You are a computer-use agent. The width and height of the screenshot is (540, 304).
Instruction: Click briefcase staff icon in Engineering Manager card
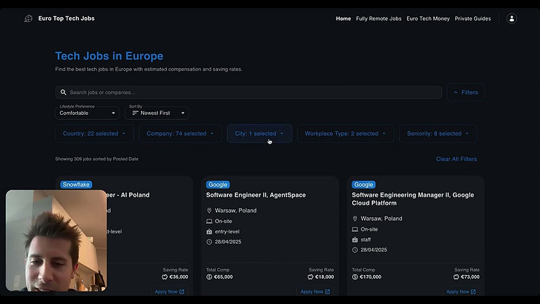355,239
